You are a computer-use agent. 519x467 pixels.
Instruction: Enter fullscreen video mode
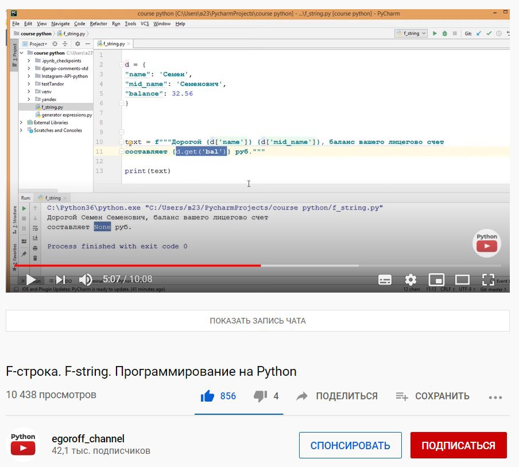[x=488, y=280]
